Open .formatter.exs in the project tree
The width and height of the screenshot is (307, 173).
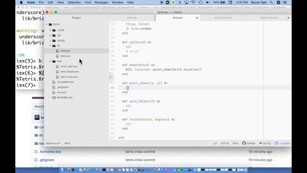[x=65, y=82]
